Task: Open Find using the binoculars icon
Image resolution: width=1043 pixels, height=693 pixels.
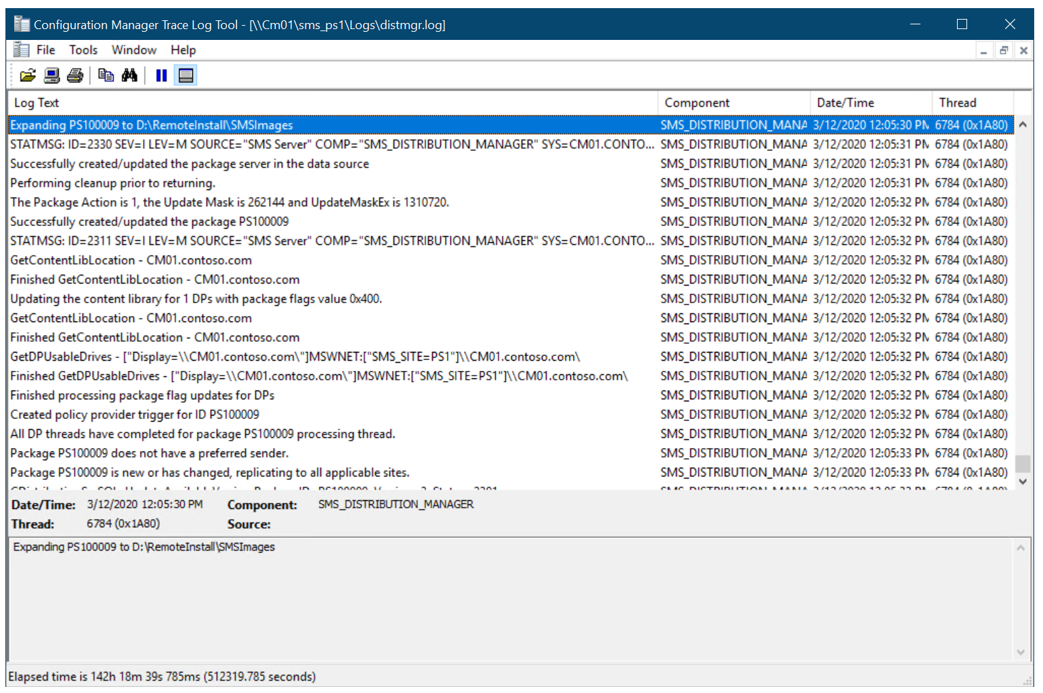Action: [x=129, y=74]
